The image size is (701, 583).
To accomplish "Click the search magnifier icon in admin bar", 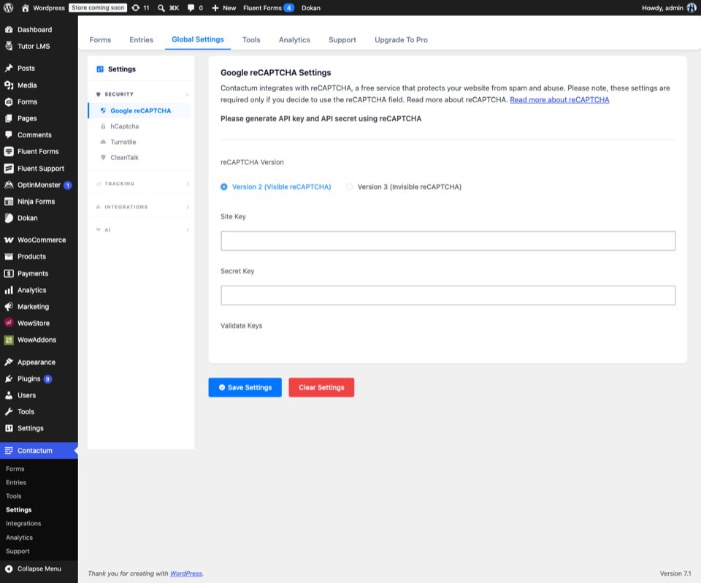I will [x=161, y=8].
